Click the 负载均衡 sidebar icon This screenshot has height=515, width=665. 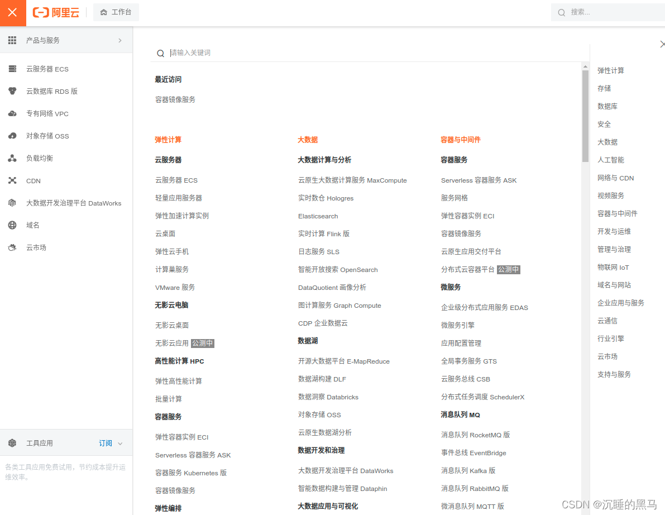(12, 158)
